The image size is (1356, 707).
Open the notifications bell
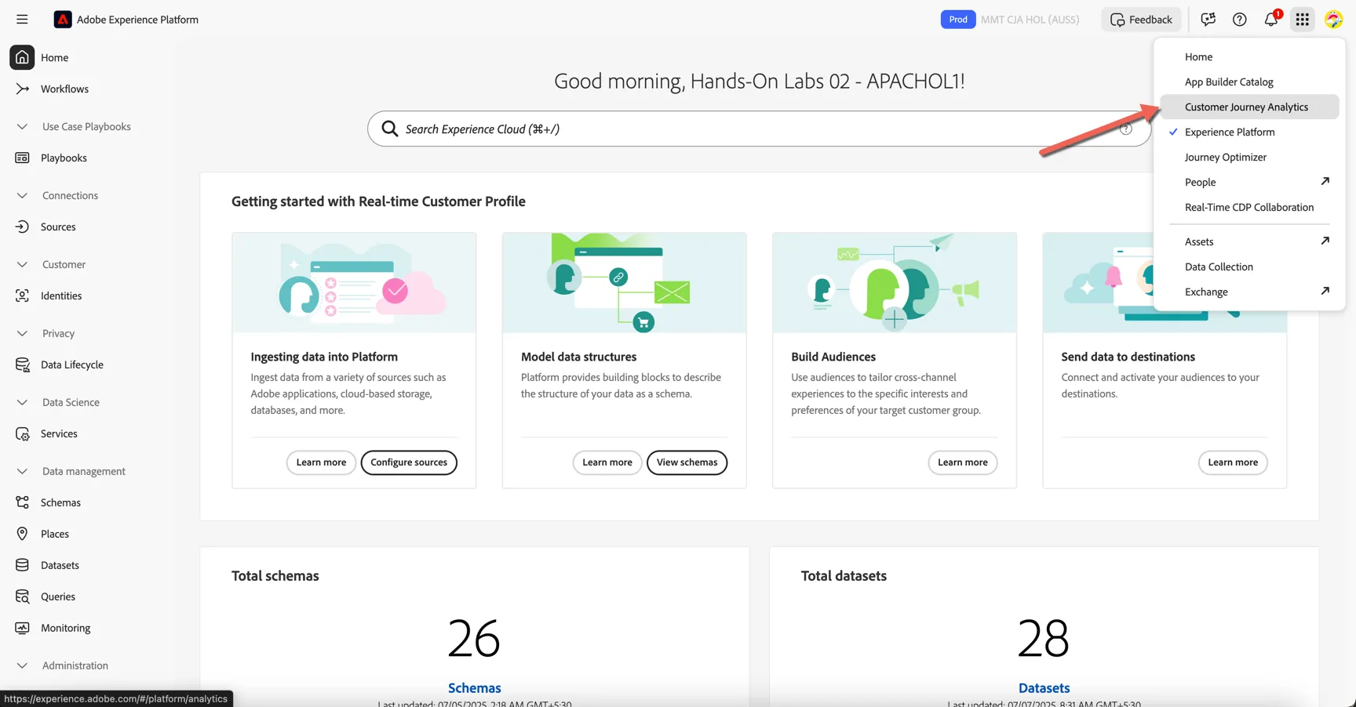click(1271, 20)
